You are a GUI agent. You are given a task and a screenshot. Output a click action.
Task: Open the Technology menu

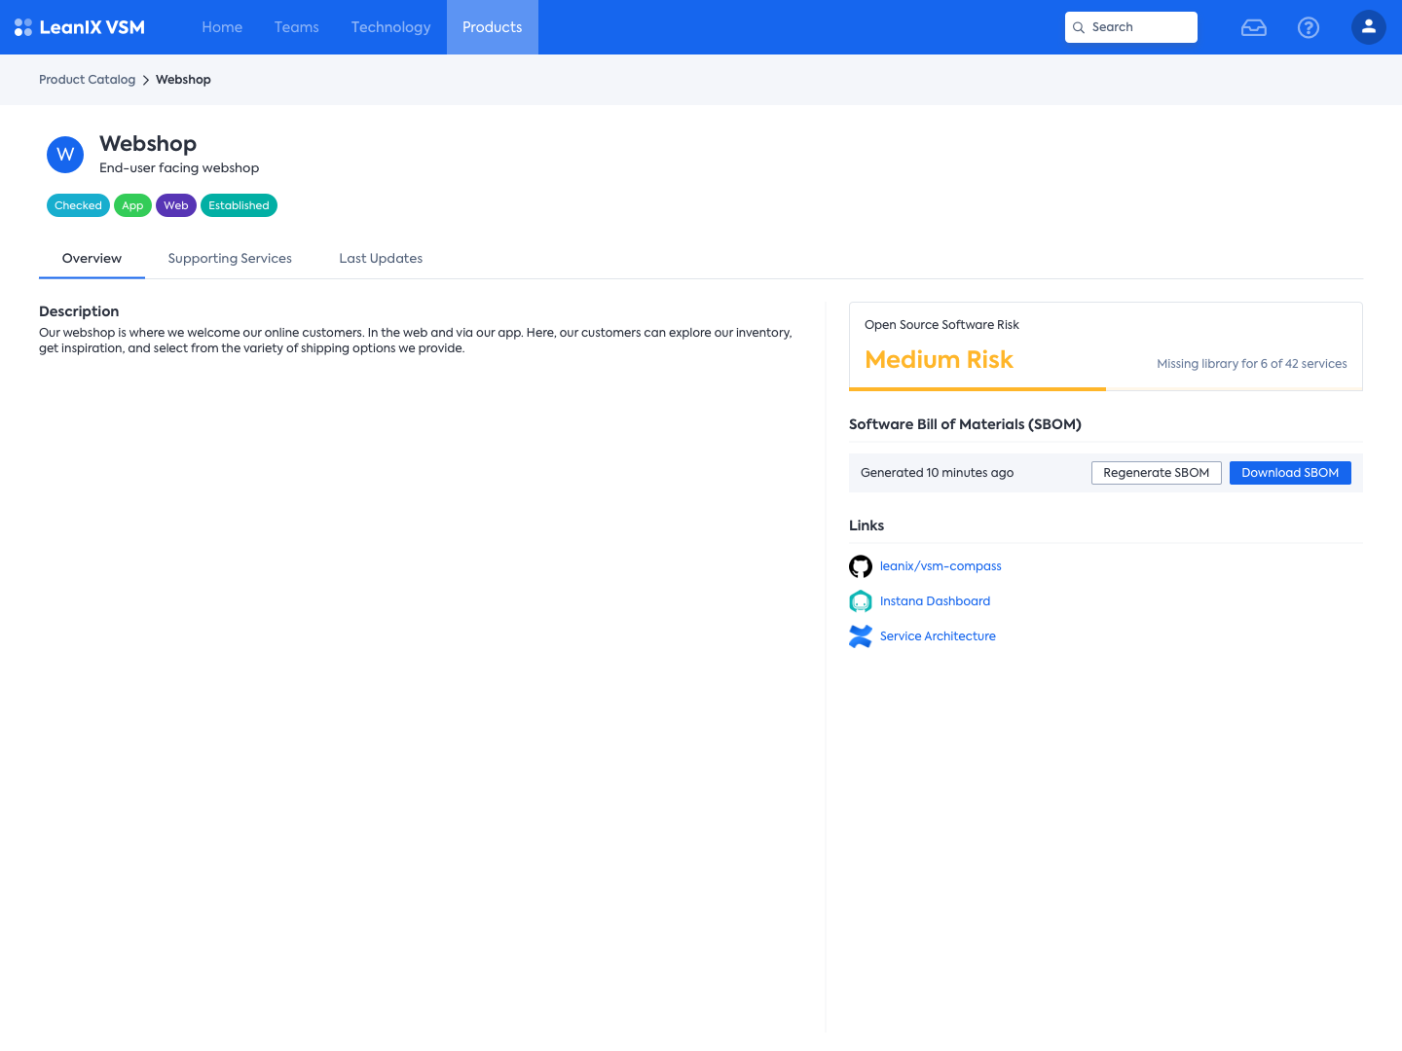tap(391, 27)
